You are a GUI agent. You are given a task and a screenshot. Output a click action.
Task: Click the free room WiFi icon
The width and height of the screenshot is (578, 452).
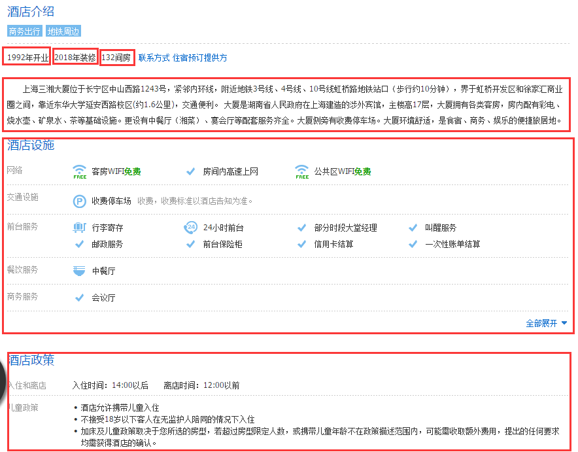(80, 172)
